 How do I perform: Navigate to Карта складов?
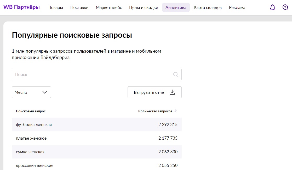point(208,8)
